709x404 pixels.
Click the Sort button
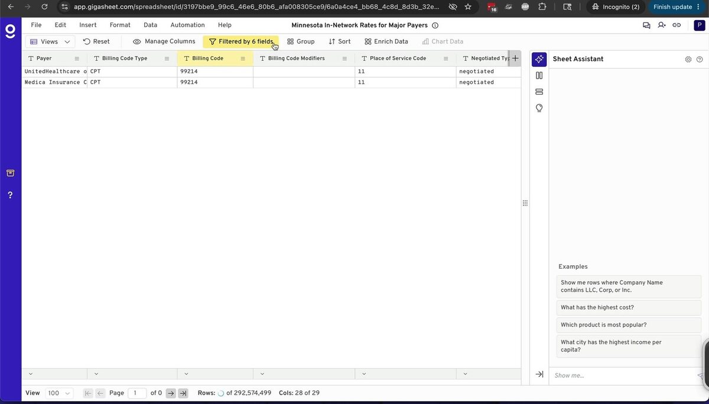coord(340,42)
